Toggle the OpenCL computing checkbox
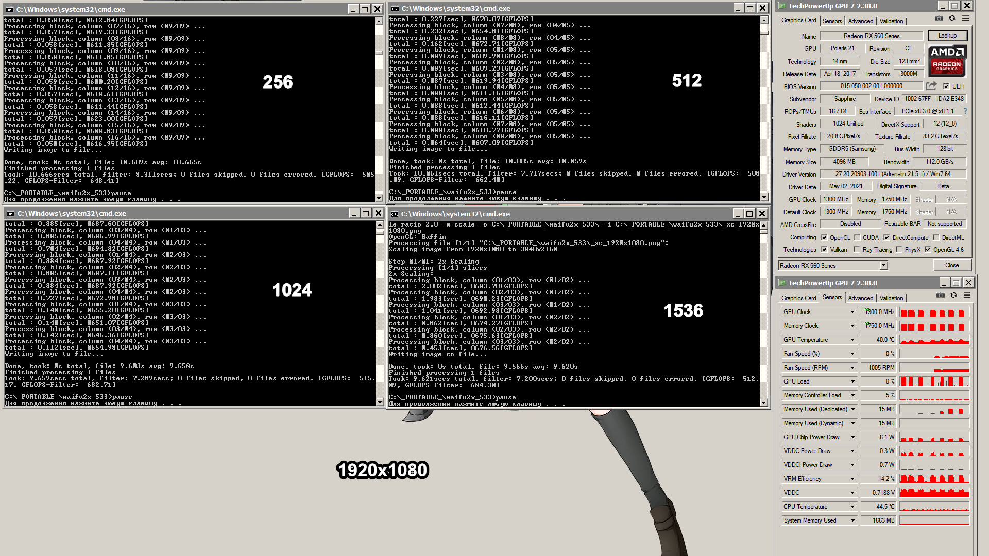Image resolution: width=989 pixels, height=556 pixels. click(x=824, y=237)
